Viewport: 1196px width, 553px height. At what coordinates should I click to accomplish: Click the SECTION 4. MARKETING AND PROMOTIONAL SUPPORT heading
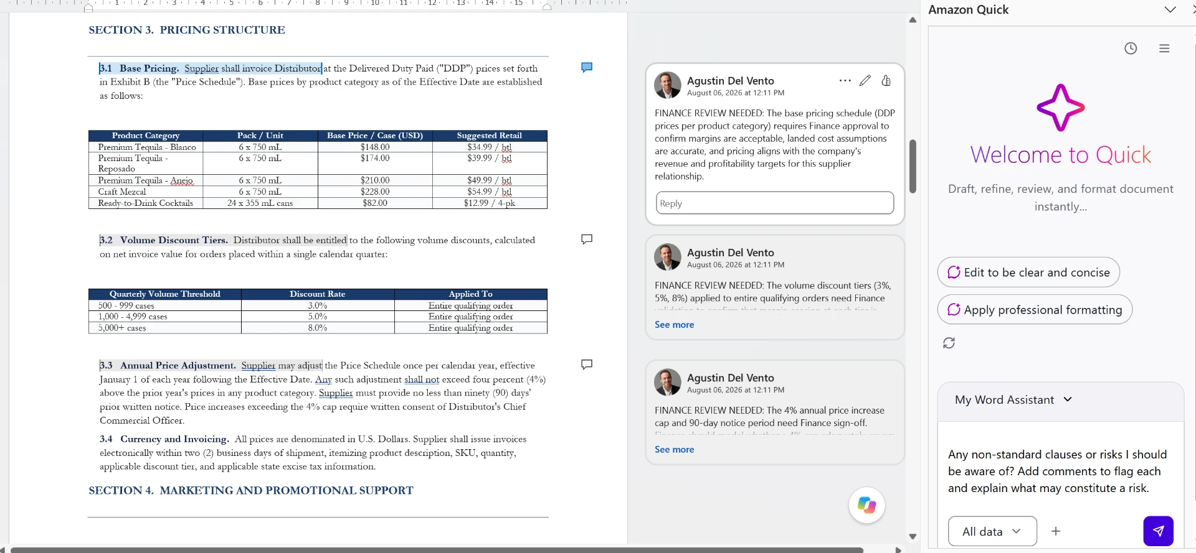click(251, 491)
